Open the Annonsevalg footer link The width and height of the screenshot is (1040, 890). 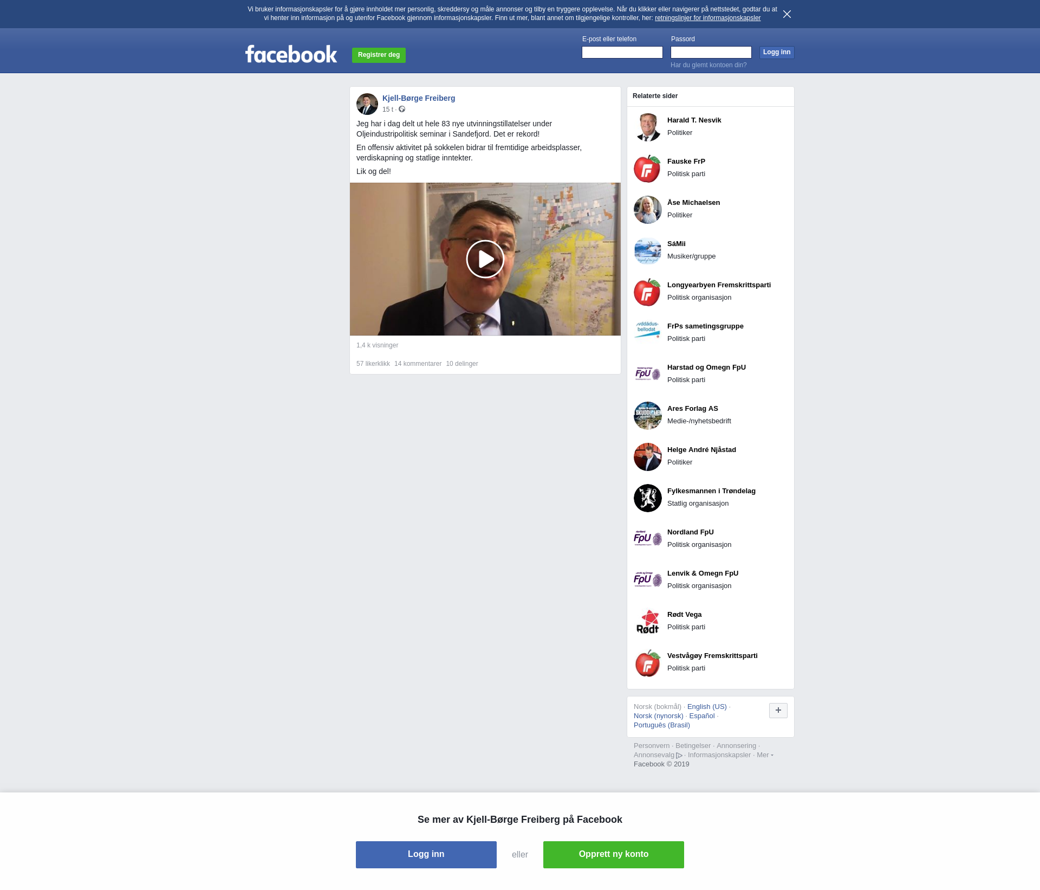[x=654, y=755]
